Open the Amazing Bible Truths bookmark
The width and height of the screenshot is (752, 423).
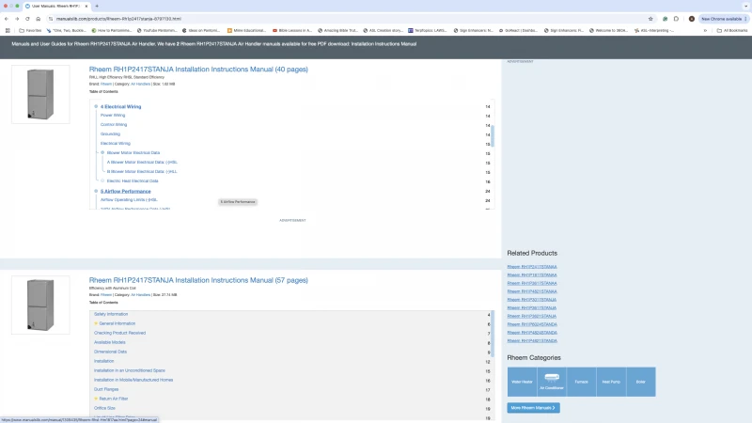click(x=337, y=30)
